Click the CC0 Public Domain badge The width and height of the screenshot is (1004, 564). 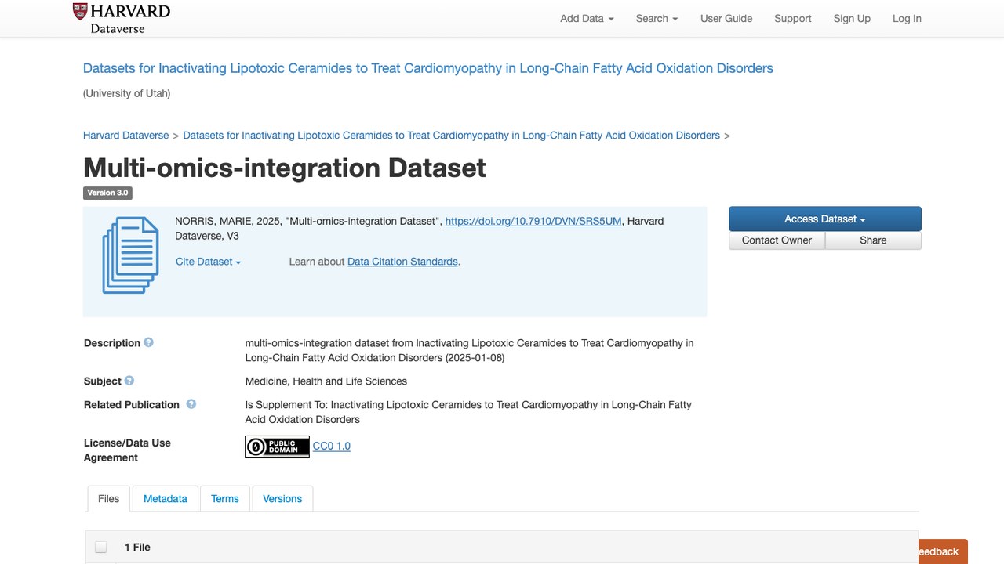pyautogui.click(x=277, y=446)
